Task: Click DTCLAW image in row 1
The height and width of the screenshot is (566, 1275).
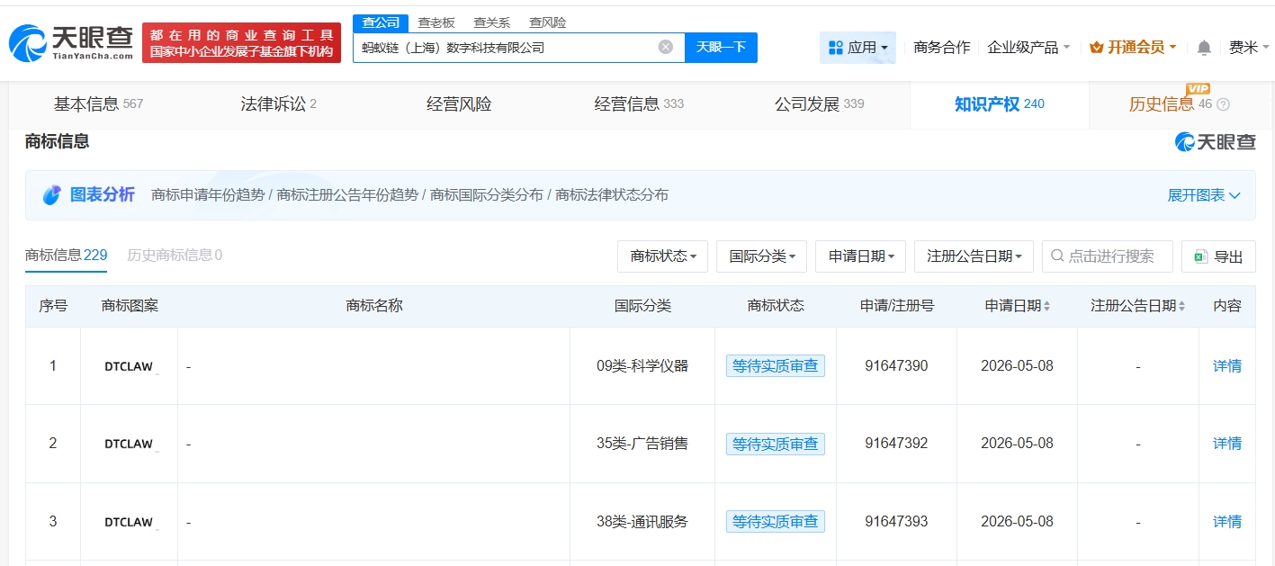Action: coord(129,366)
